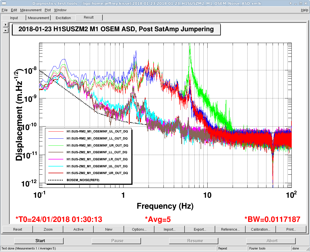Minimize the Diagnostics test tools window
310x252 pixels.
(x=296, y=4)
